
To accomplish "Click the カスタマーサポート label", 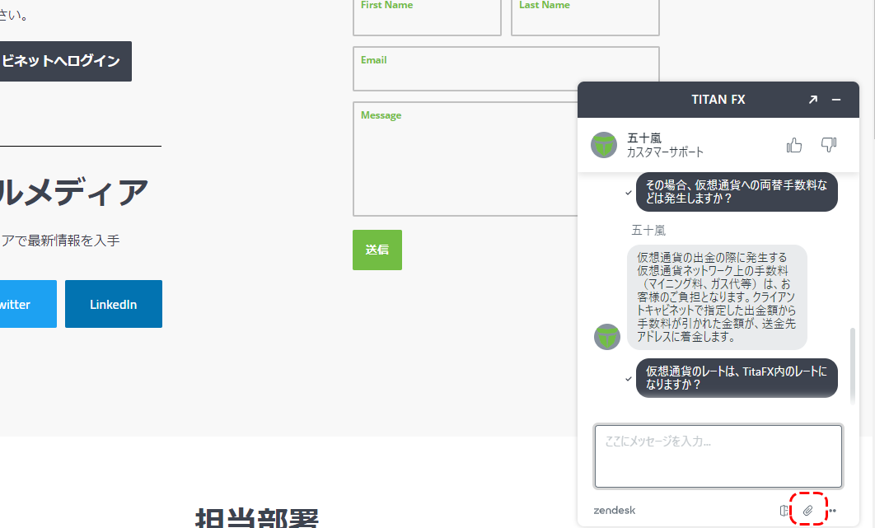I will (x=665, y=152).
